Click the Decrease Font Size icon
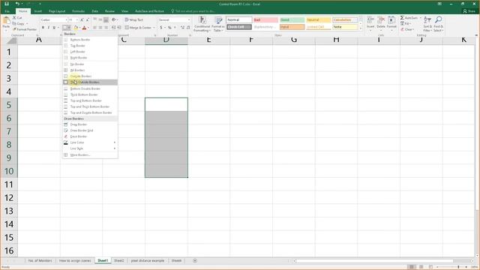480x270 pixels. pos(88,20)
